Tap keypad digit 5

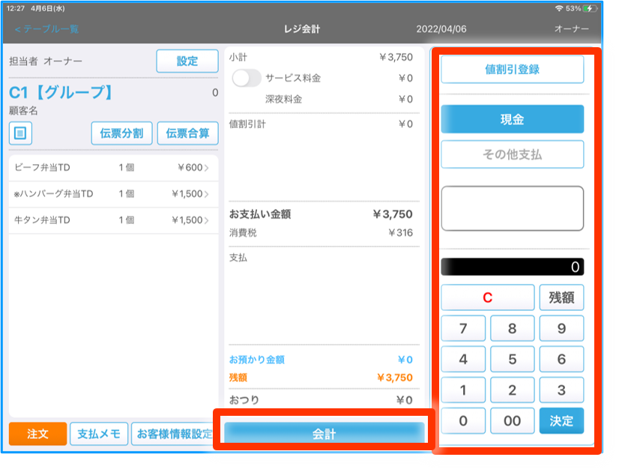coord(512,359)
